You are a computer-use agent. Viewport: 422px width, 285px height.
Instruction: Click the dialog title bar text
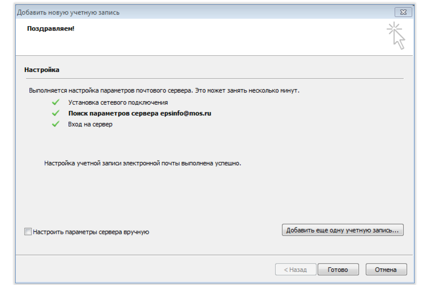pos(68,13)
